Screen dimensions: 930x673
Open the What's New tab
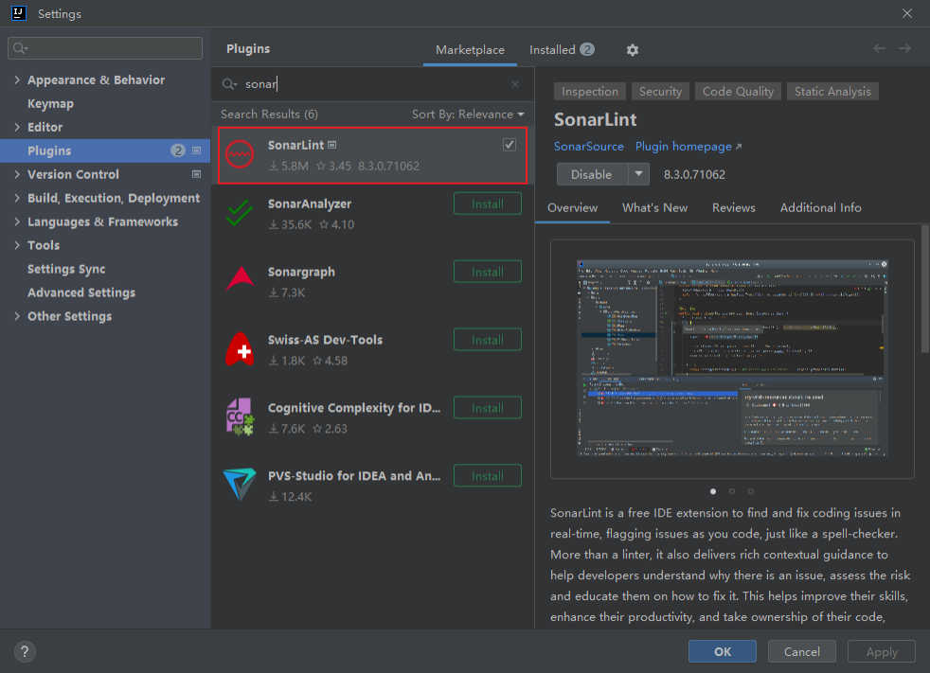point(654,208)
